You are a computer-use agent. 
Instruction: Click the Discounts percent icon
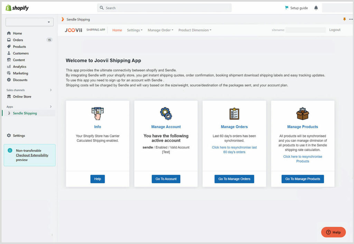pyautogui.click(x=9, y=80)
